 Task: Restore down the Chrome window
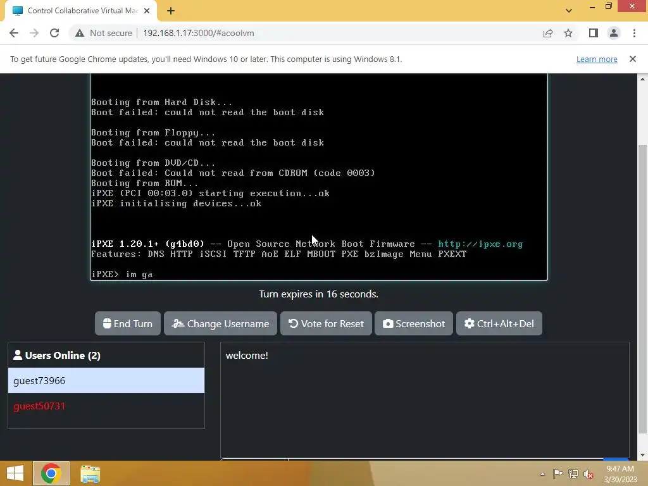[608, 6]
